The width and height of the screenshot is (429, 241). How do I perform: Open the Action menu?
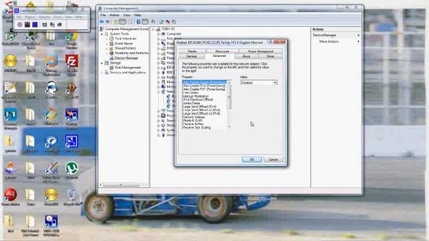pos(115,15)
